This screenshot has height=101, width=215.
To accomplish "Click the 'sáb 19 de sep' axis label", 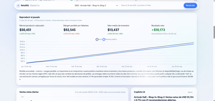I will click(102, 66).
